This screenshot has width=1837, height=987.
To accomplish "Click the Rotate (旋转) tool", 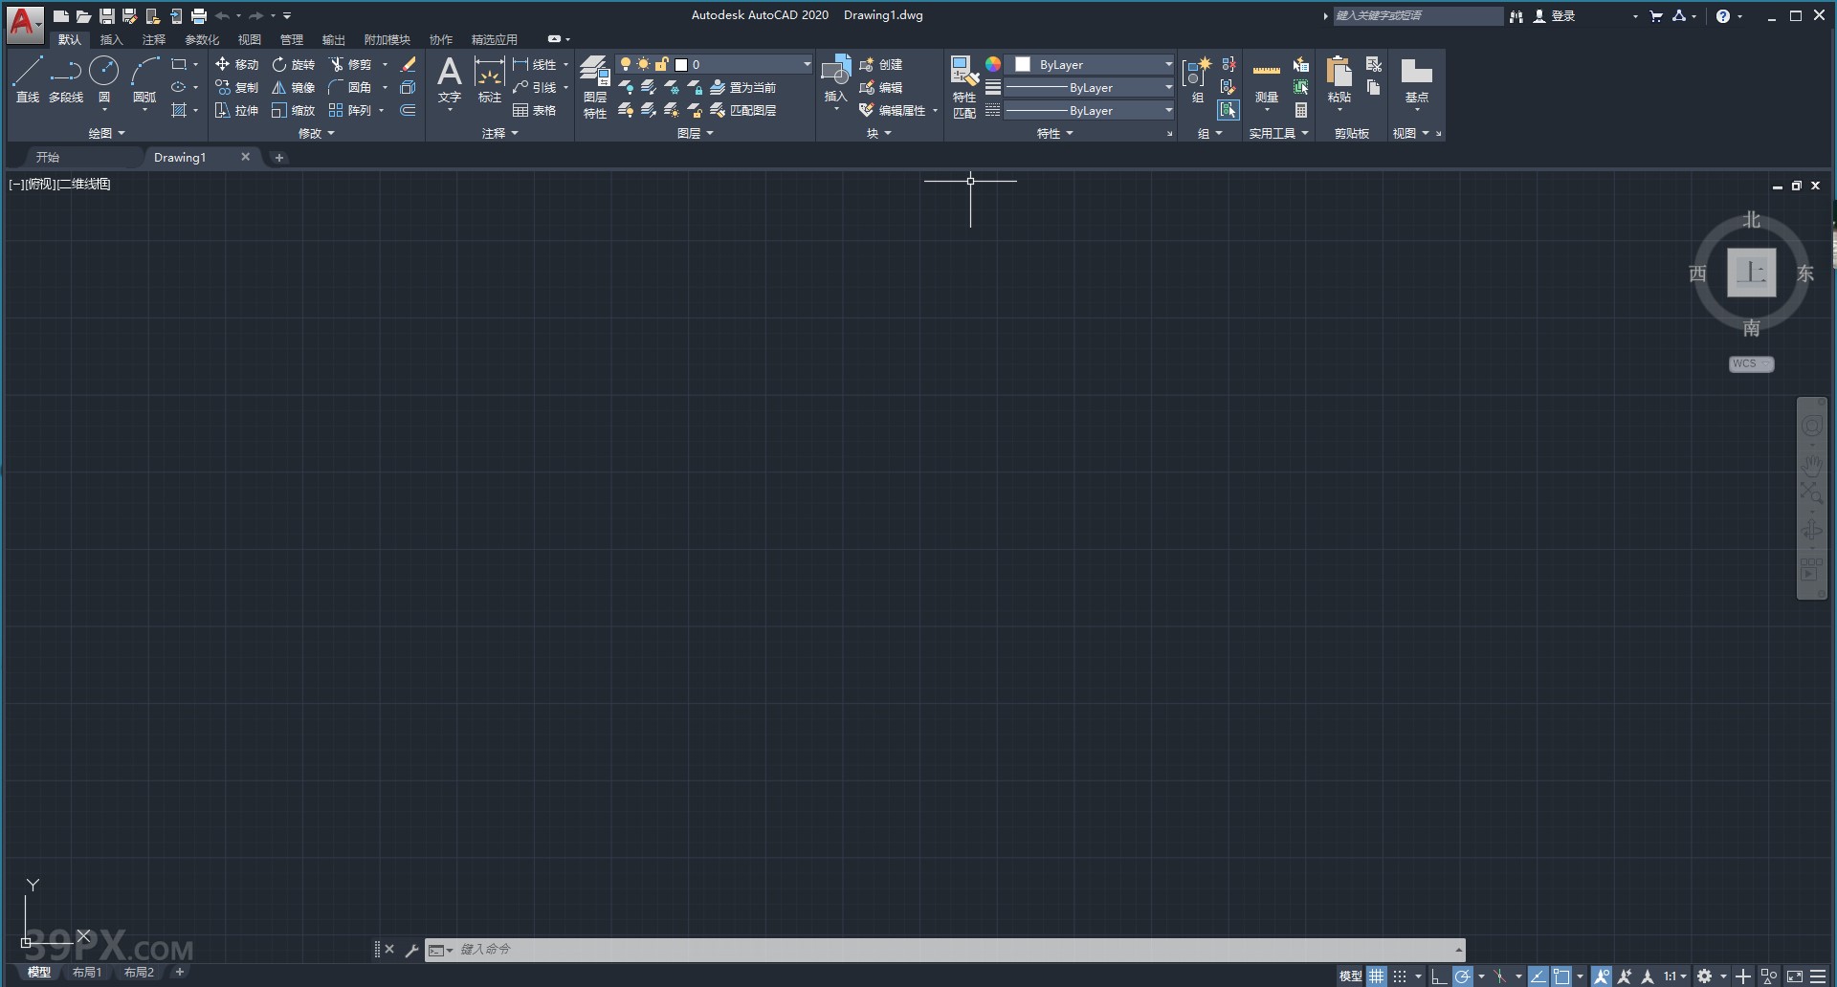I will tap(294, 64).
